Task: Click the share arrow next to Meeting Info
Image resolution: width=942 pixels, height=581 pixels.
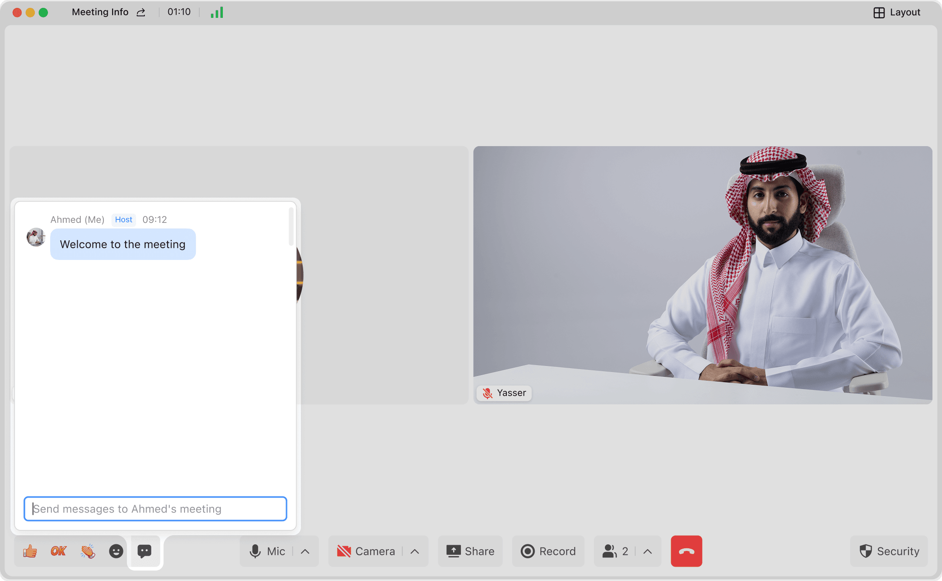Action: pos(141,12)
